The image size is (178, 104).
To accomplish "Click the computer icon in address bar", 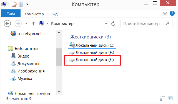I will (x=41, y=23).
